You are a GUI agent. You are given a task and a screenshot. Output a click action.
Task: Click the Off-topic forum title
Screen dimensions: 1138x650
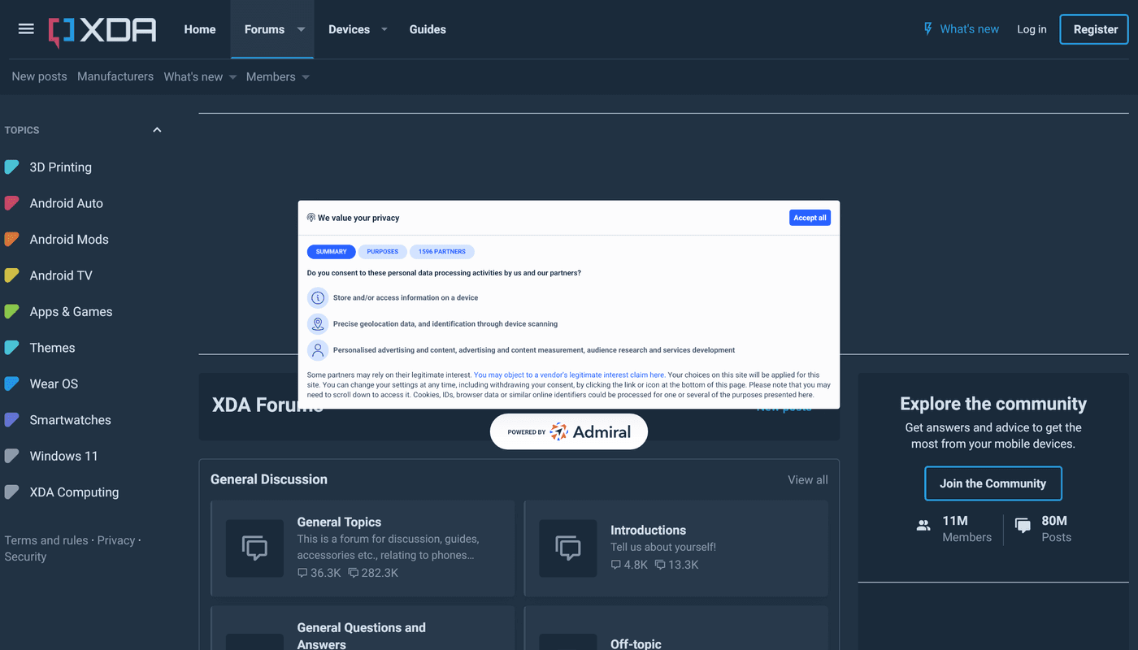tap(636, 643)
